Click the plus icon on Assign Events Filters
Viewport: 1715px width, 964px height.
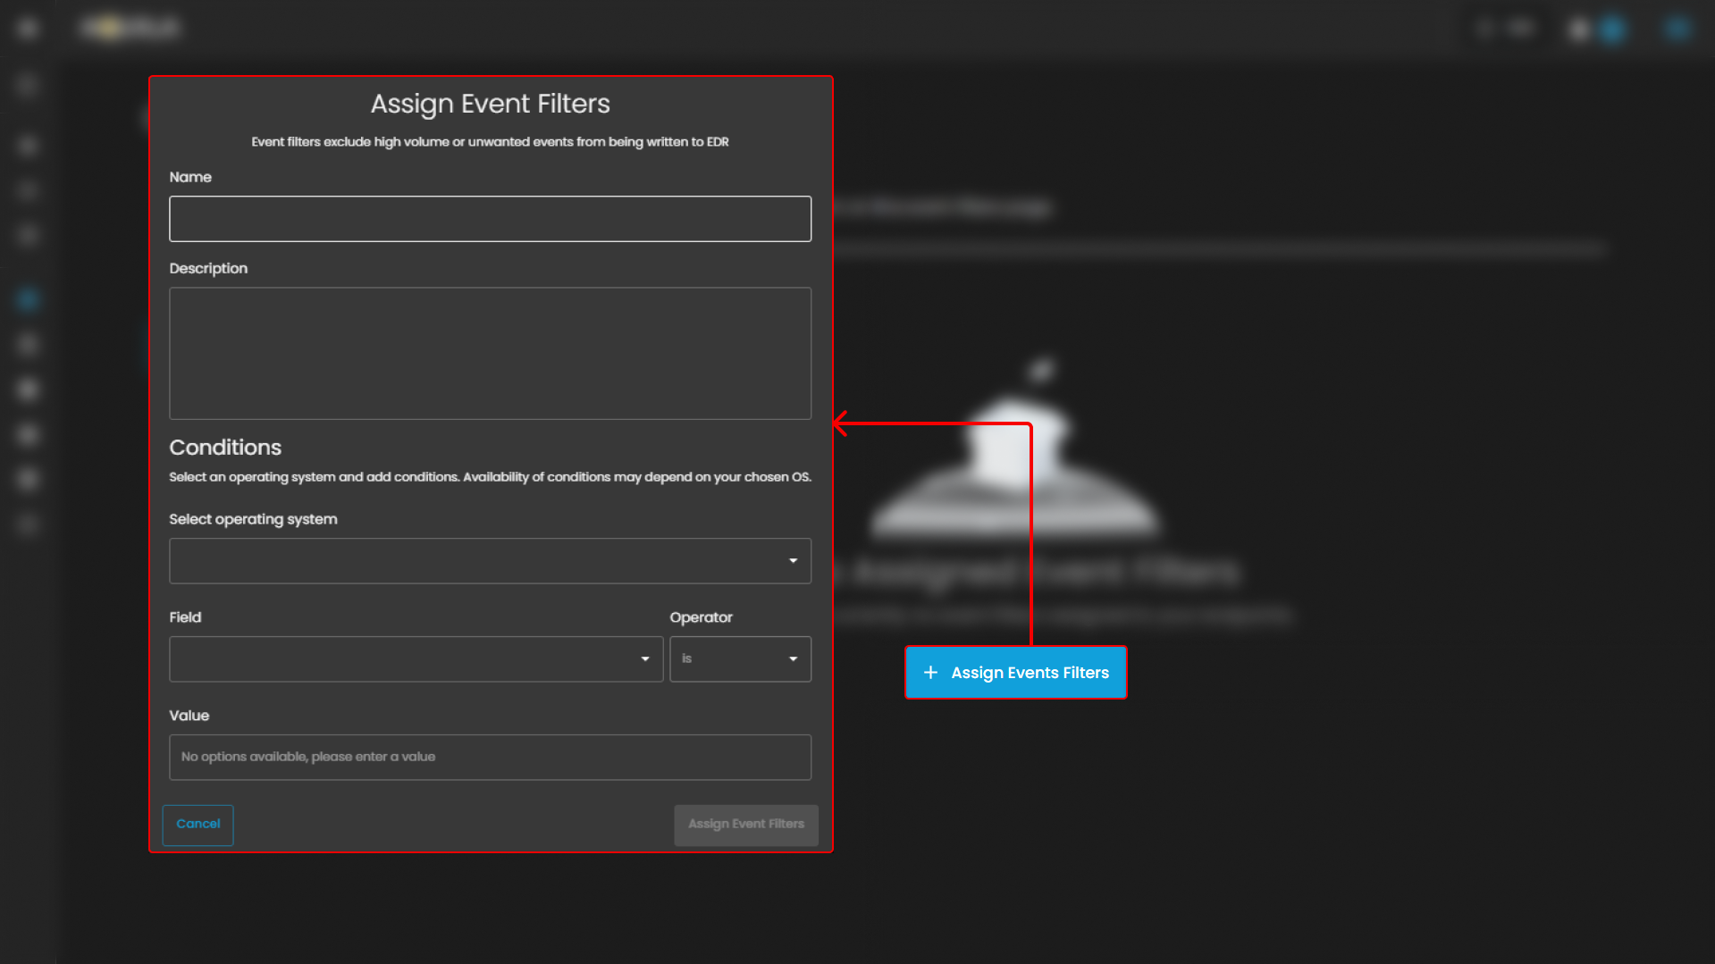(x=930, y=673)
